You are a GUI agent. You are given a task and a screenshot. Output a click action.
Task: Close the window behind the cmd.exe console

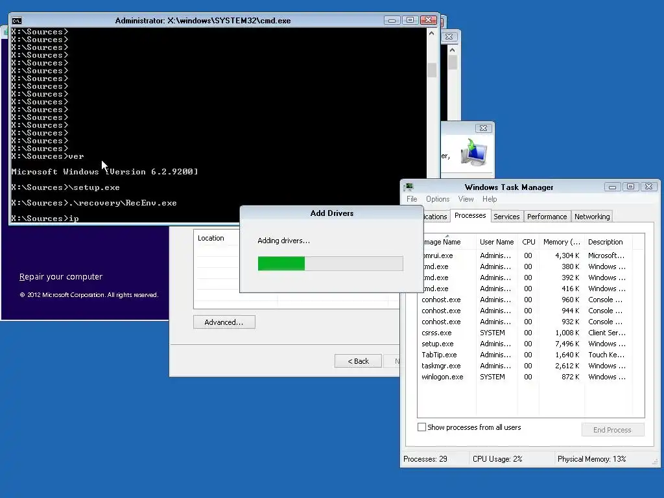pyautogui.click(x=449, y=37)
